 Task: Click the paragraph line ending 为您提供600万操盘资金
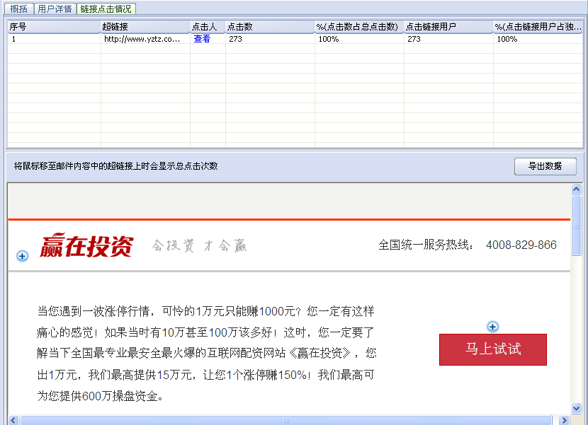100,396
